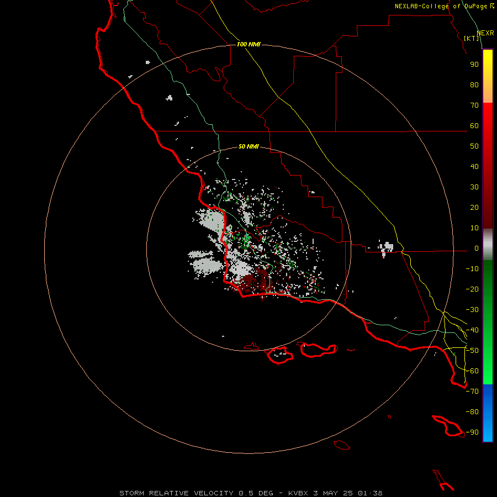Click the -70 value on the velocity scale
Viewport: 497px width, 497px height.
click(472, 392)
